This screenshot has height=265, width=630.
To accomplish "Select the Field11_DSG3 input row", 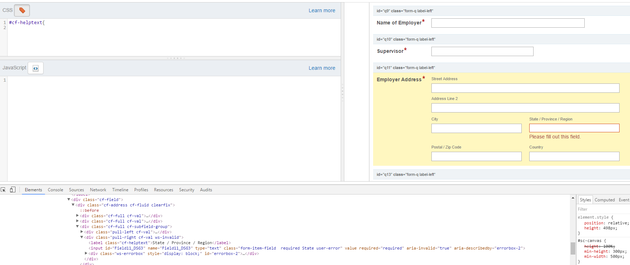I will (307, 248).
